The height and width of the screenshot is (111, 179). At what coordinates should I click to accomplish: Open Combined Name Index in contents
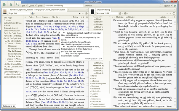tap(13, 74)
